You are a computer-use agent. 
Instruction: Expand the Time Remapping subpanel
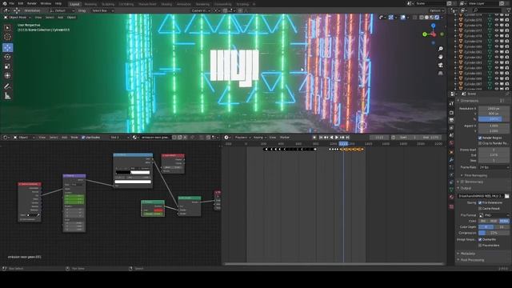coord(475,176)
